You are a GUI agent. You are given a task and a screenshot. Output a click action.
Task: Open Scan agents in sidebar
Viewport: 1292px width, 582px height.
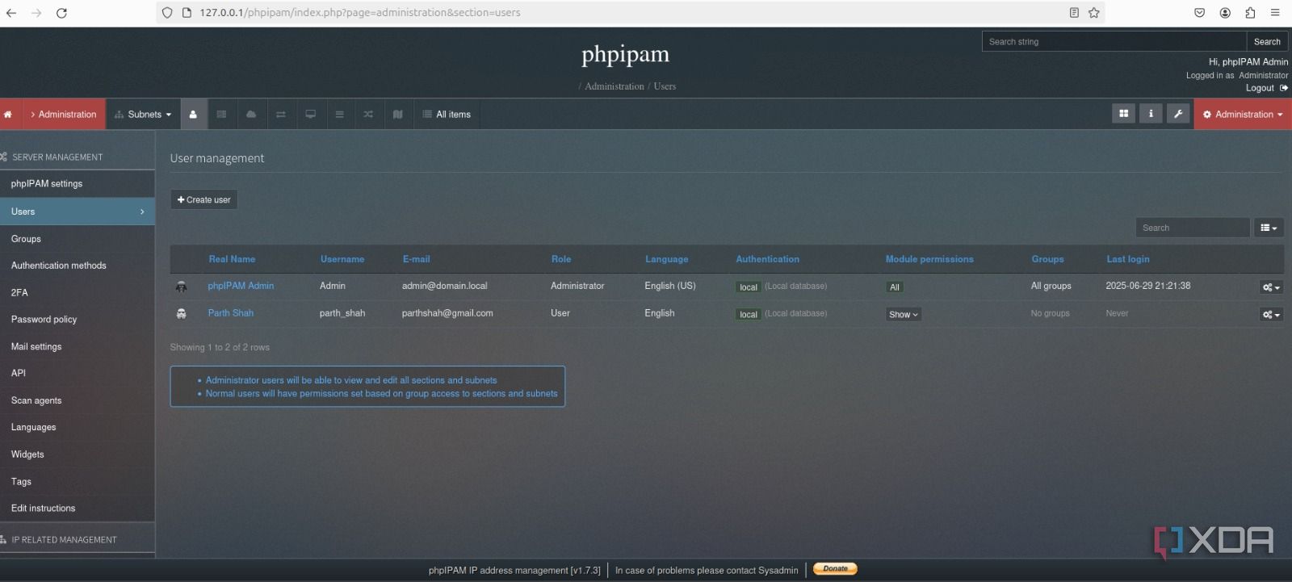pos(78,401)
